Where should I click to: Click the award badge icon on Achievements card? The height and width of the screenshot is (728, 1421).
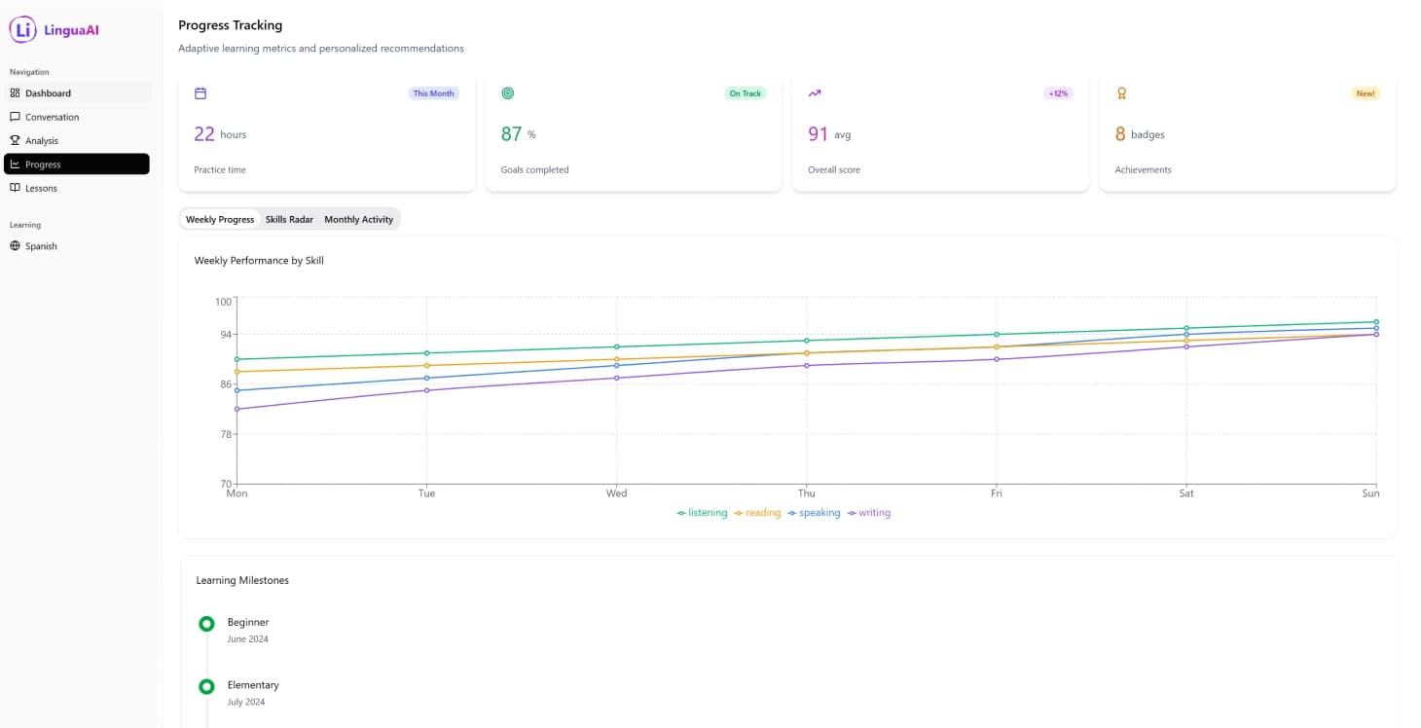click(1121, 93)
